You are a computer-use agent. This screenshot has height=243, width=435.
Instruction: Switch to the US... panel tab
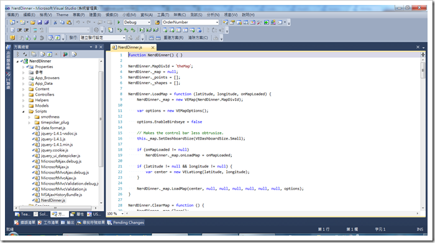94,214
